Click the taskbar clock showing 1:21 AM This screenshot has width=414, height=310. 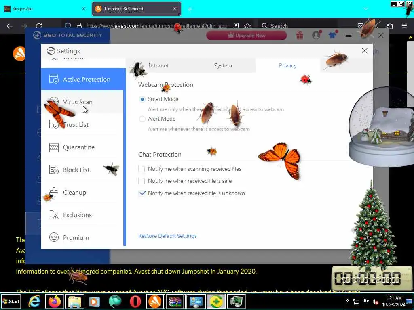394,301
